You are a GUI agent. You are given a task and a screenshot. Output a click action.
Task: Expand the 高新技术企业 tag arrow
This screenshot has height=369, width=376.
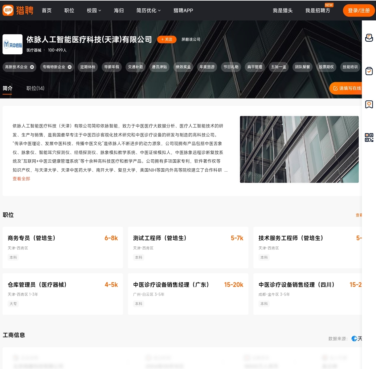pyautogui.click(x=32, y=67)
